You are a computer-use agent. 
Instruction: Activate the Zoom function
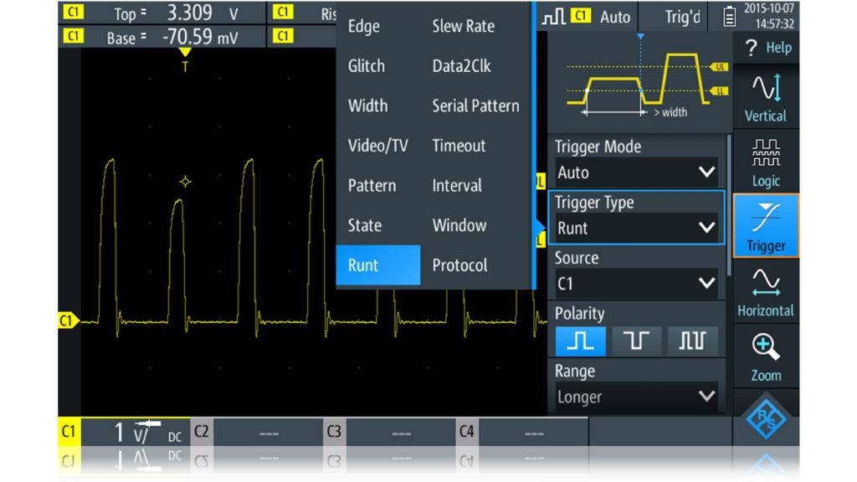pyautogui.click(x=767, y=356)
